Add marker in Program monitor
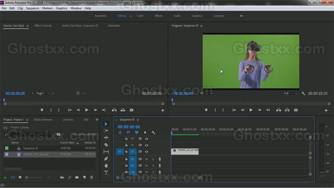 (206, 110)
